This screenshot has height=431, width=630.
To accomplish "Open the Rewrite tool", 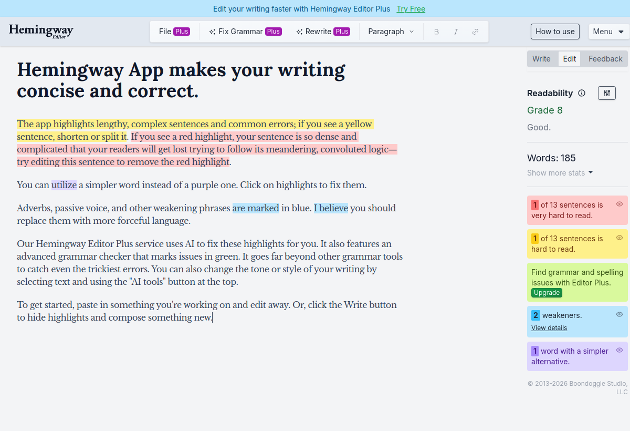I will click(x=323, y=32).
